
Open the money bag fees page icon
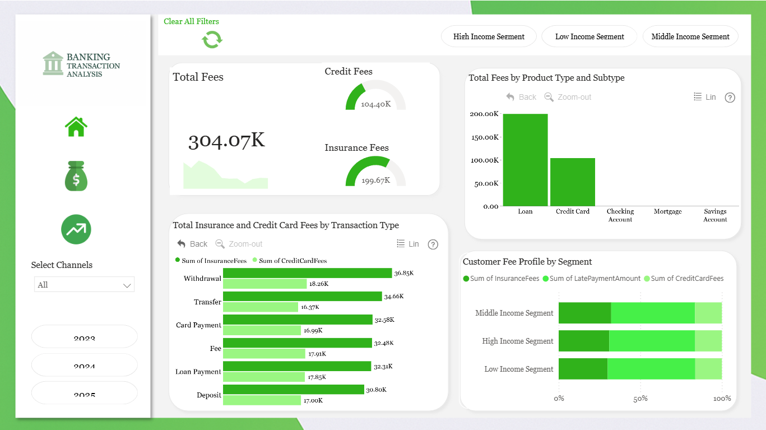click(x=76, y=176)
